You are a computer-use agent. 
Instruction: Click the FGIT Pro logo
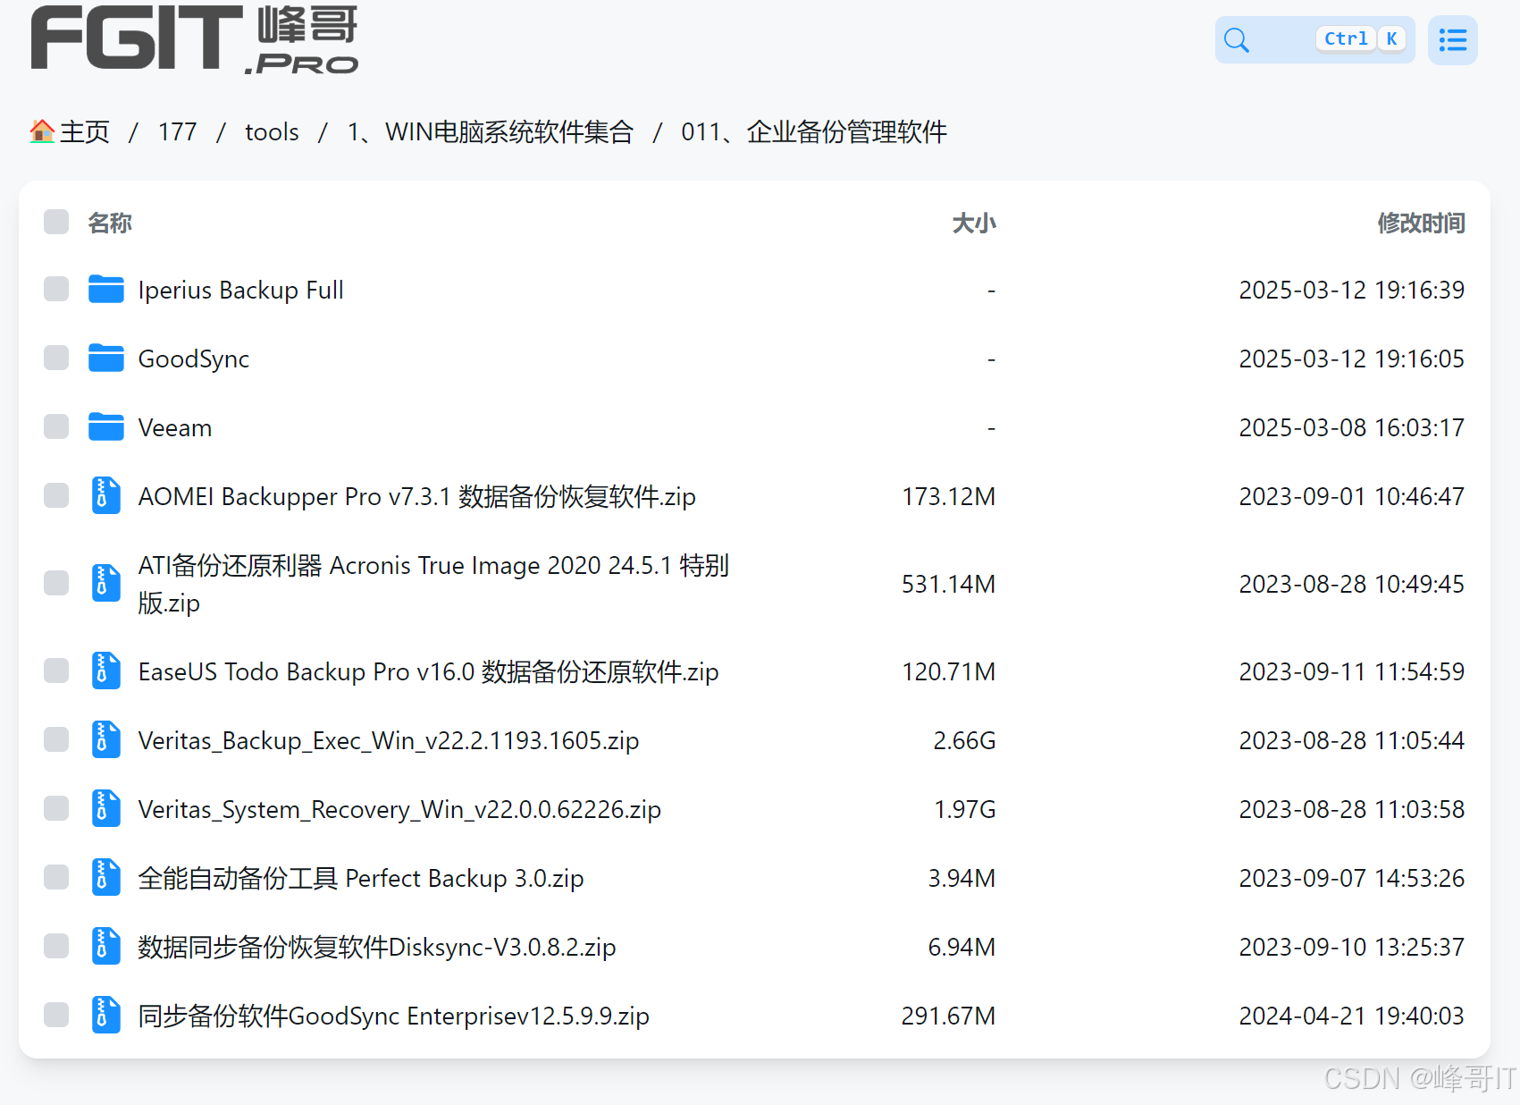pos(195,39)
